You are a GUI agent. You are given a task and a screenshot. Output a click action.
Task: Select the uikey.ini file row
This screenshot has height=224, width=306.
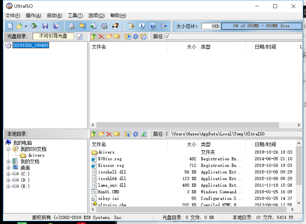point(192,198)
